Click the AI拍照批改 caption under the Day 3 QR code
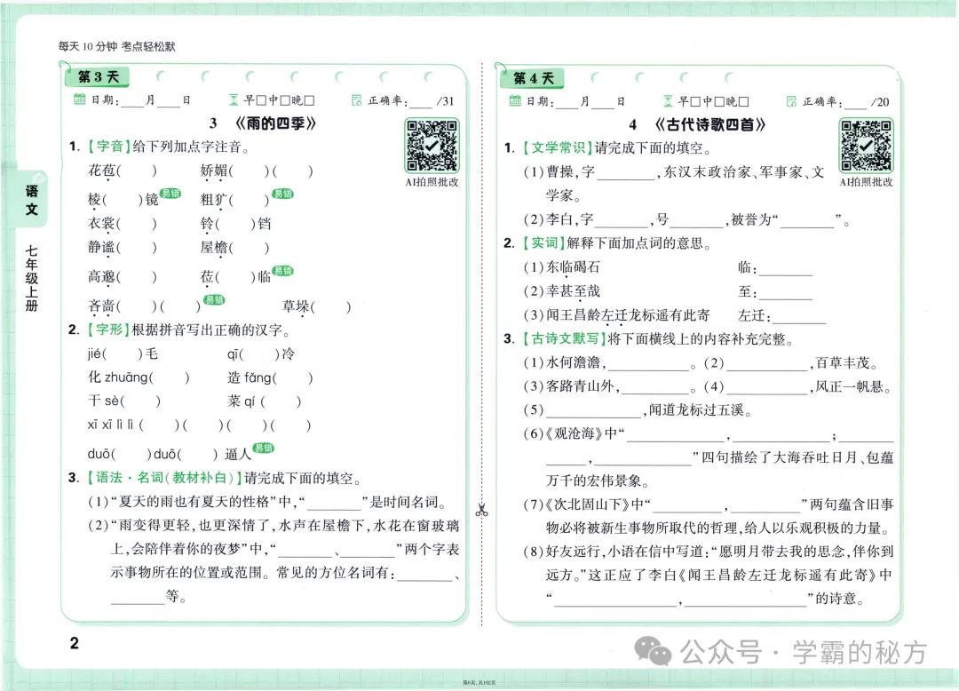Screen dimensions: 959x691 click(x=432, y=182)
